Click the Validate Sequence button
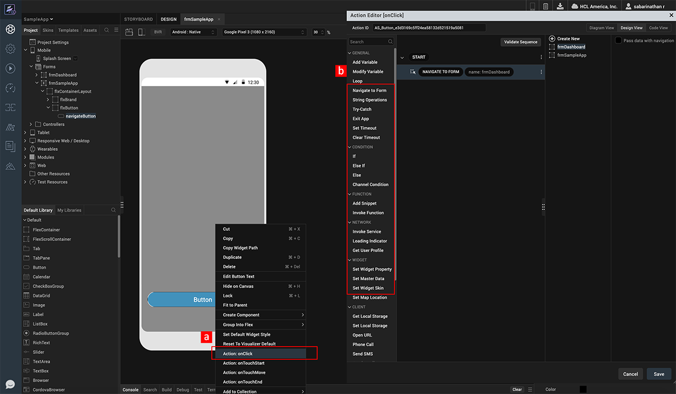 521,42
